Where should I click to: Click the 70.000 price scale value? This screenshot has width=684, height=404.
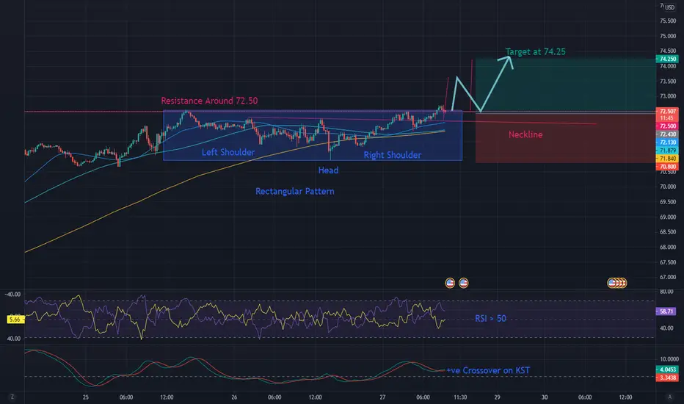tap(668, 187)
